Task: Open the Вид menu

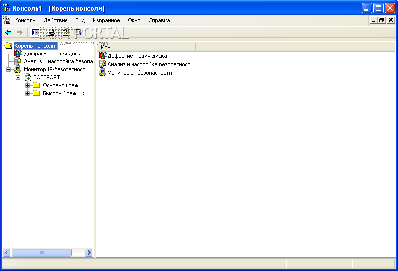Action: point(80,20)
